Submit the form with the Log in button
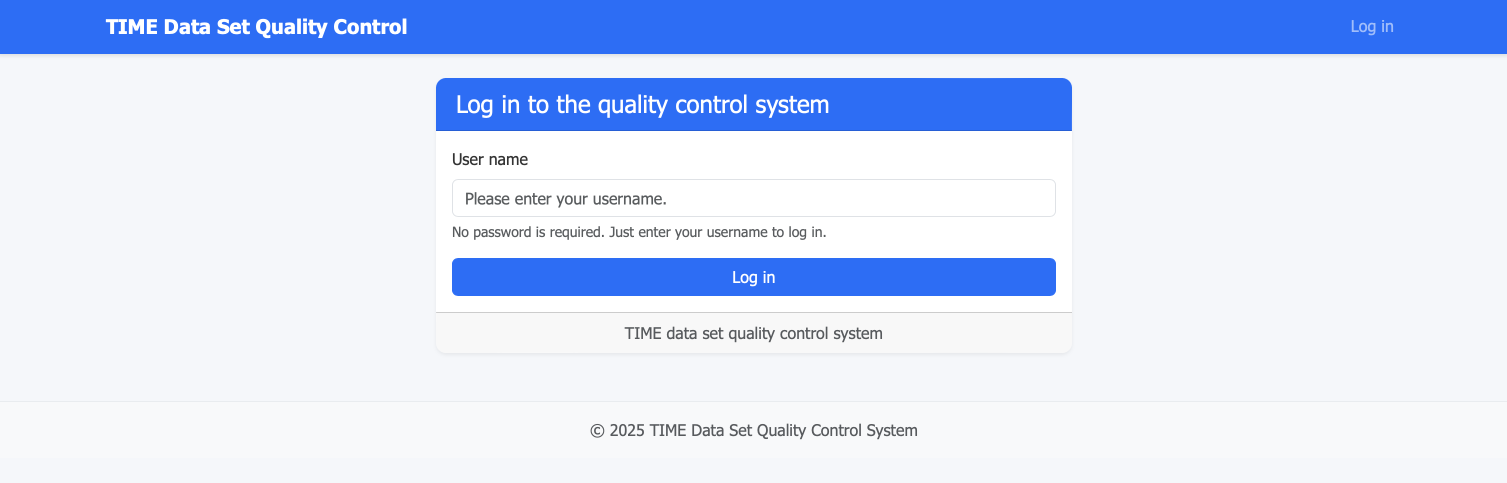Viewport: 1507px width, 483px height. click(x=753, y=277)
